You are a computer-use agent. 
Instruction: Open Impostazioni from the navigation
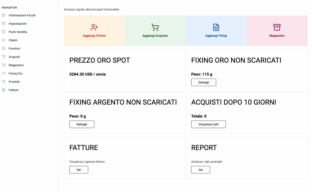(x=17, y=23)
